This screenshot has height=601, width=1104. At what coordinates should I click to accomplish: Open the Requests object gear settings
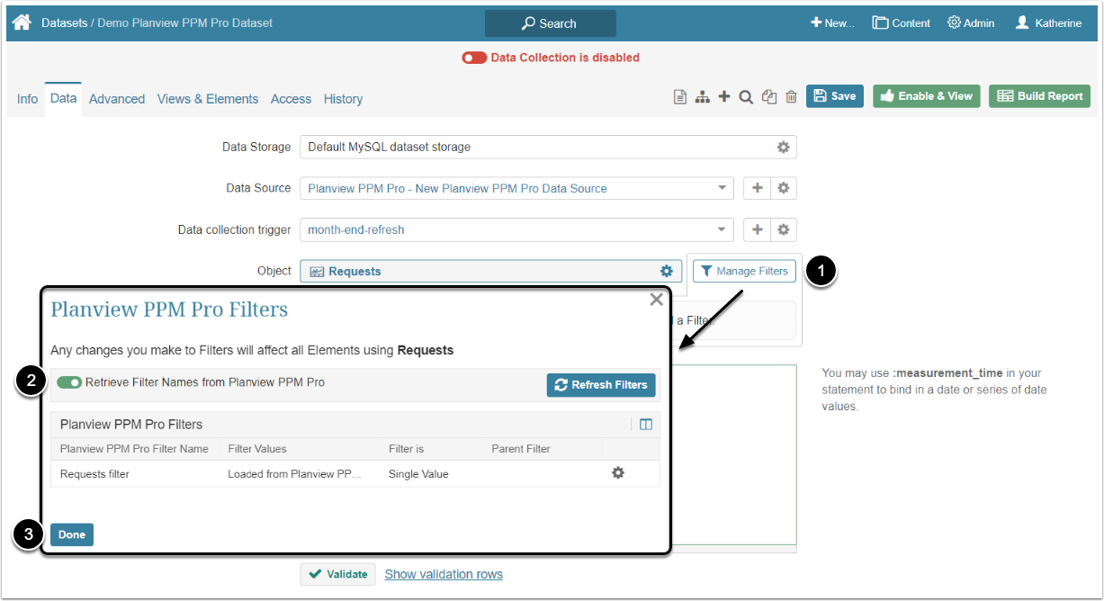(x=667, y=271)
